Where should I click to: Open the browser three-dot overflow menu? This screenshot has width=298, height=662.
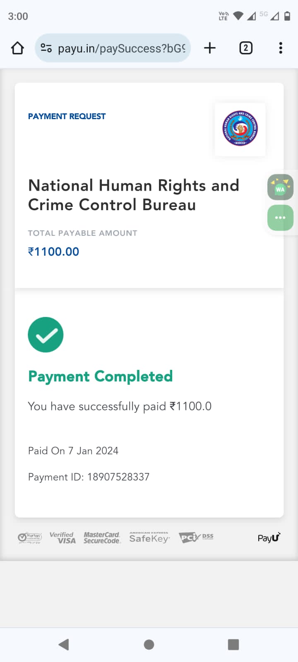[x=281, y=48]
